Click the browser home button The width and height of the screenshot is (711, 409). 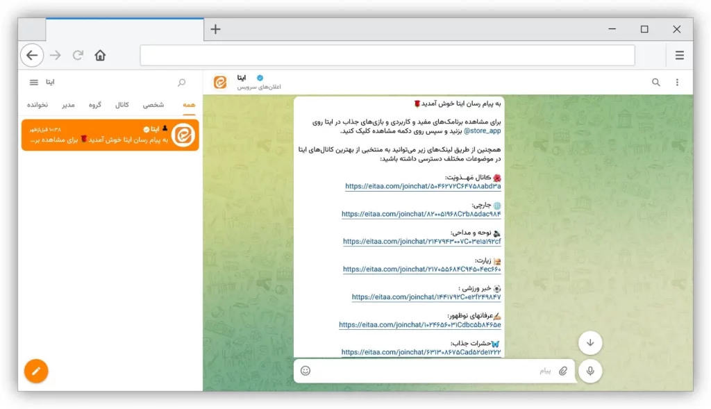click(100, 56)
